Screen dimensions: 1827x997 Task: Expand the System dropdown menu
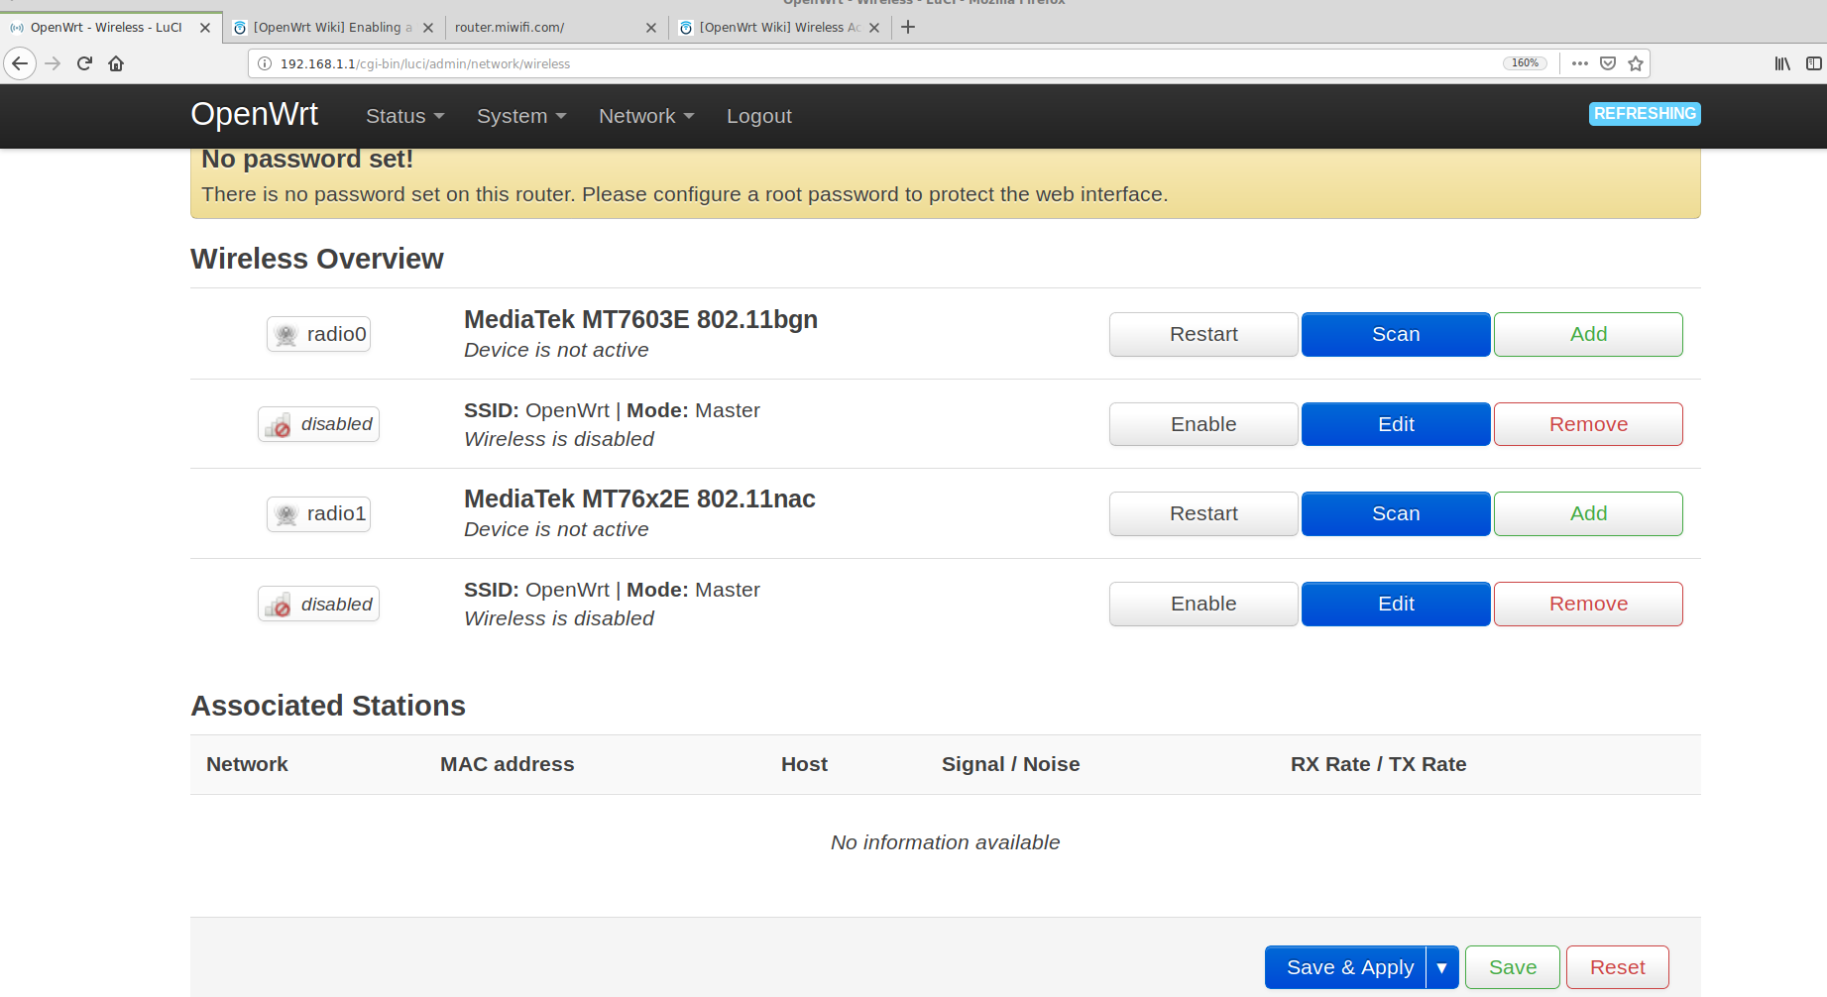521,116
